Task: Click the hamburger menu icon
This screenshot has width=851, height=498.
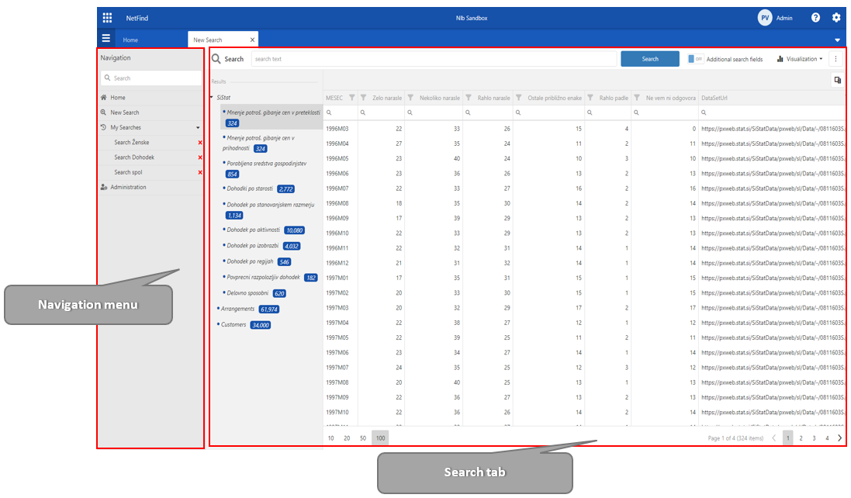Action: (106, 39)
